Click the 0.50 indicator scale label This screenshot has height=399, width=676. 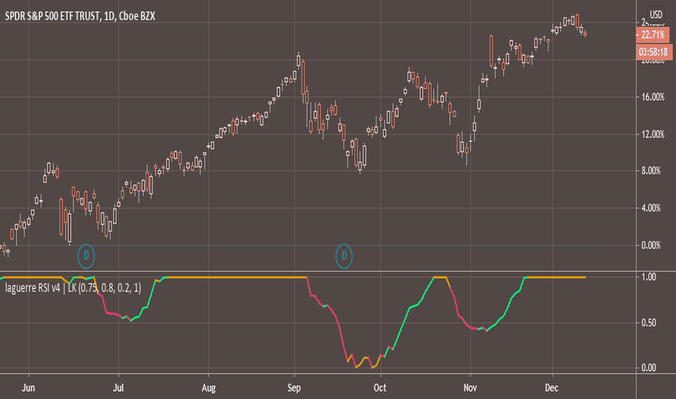pos(648,323)
